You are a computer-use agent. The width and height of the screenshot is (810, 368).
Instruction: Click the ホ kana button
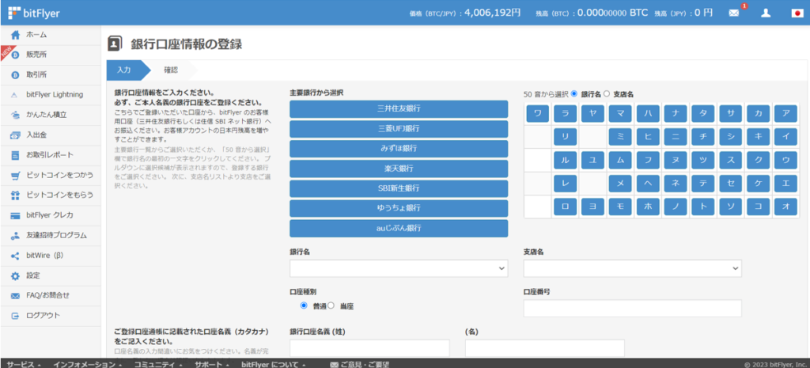(x=648, y=207)
